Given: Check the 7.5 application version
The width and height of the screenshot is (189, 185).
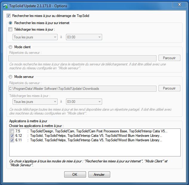Looking at the screenshot, I should click(12, 131).
